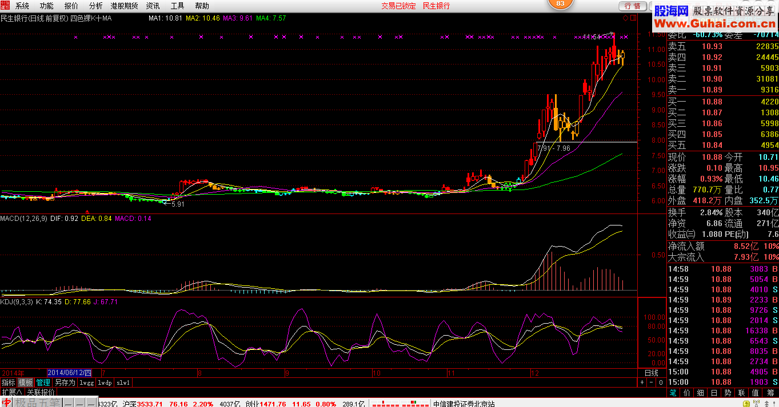Select the 笔 tick tab
Image resolution: width=779 pixels, height=407 pixels.
pos(673,393)
